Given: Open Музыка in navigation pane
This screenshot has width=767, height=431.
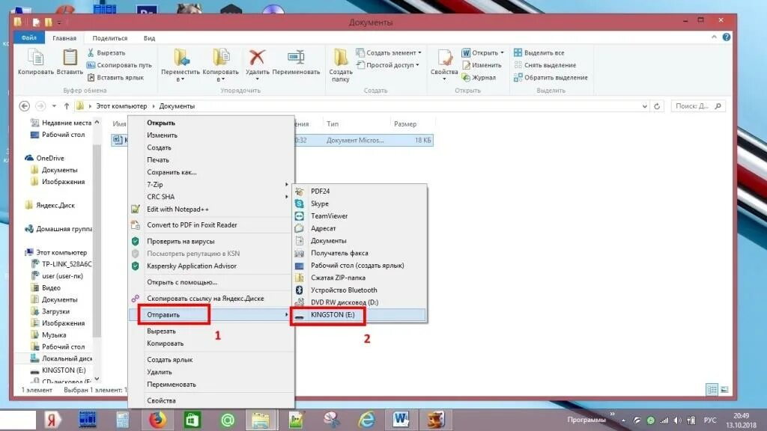Looking at the screenshot, I should coord(48,334).
